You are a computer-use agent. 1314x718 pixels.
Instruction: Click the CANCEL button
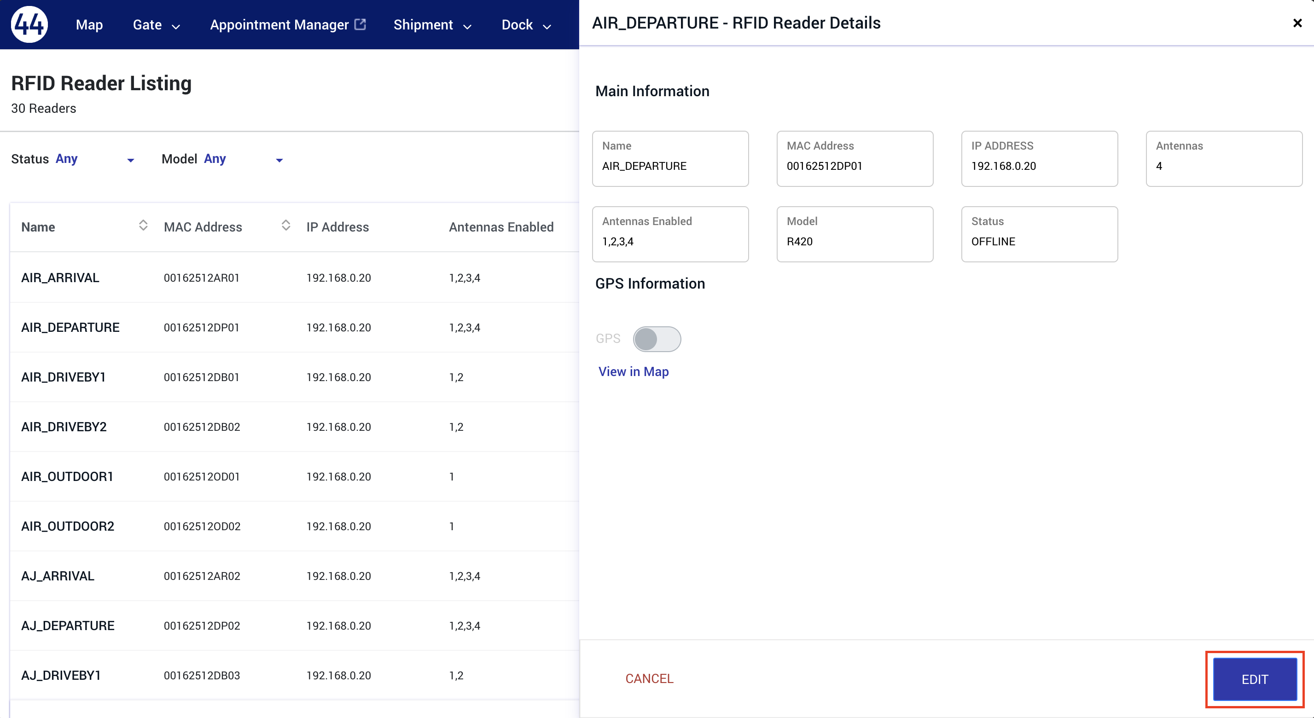pyautogui.click(x=649, y=679)
